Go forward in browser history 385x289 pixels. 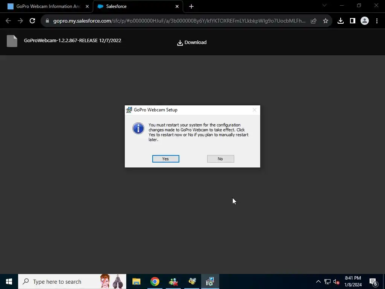pyautogui.click(x=20, y=21)
